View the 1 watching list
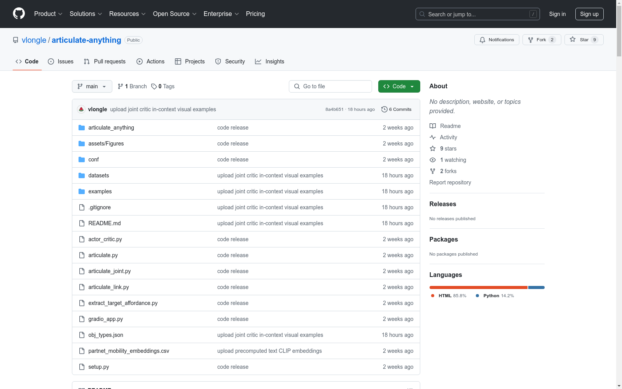Viewport: 622px width, 389px height. [453, 160]
